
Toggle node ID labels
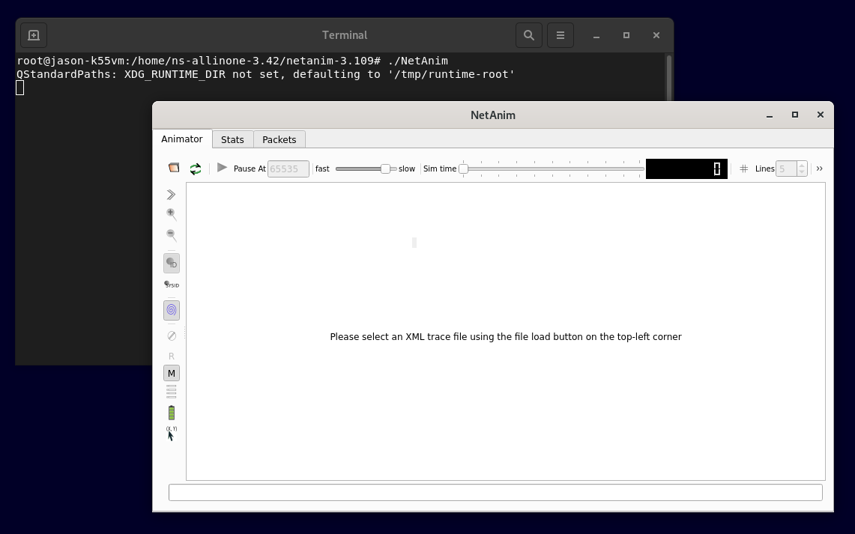click(171, 263)
